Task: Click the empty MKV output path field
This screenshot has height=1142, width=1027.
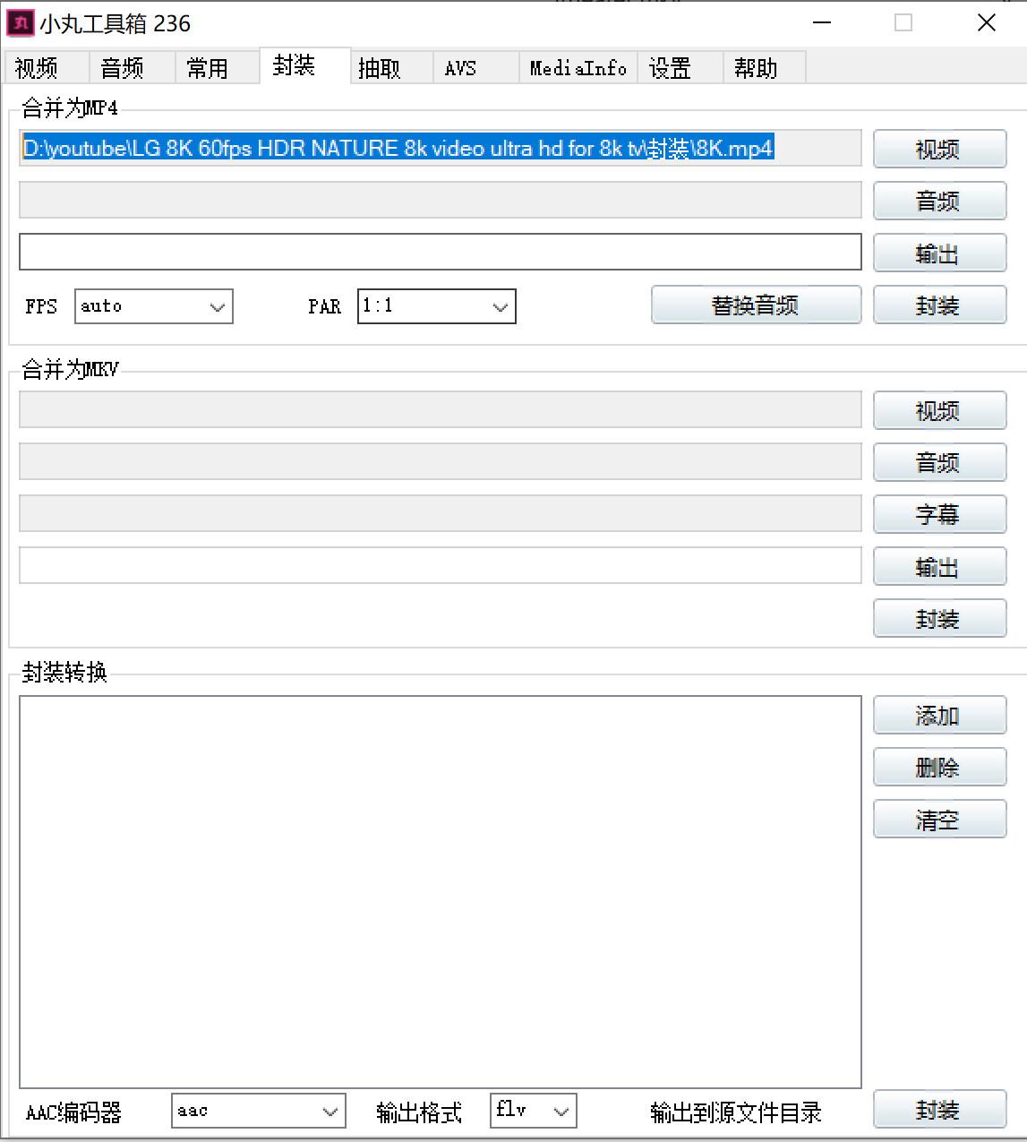Action: coord(440,565)
